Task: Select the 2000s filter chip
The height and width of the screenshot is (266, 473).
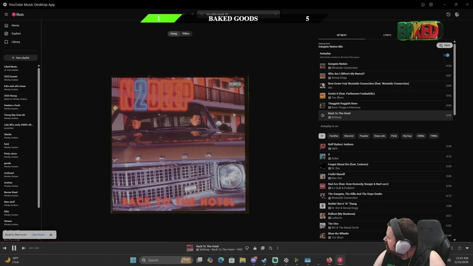Action: point(421,136)
